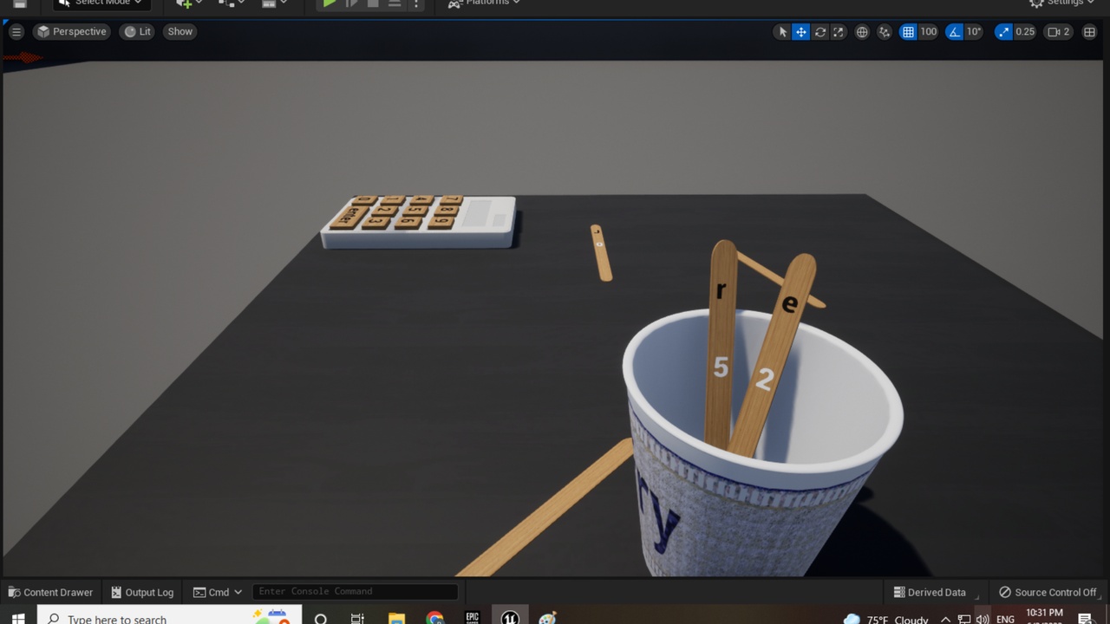Open the Cinematics clapboard menu
This screenshot has height=624, width=1110.
point(274,3)
